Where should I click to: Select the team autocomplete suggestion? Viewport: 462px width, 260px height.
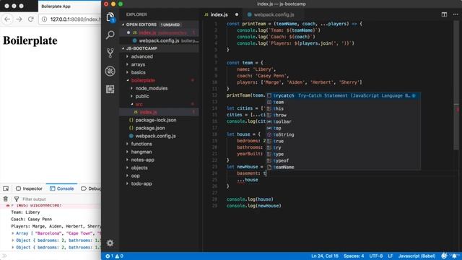pyautogui.click(x=344, y=102)
